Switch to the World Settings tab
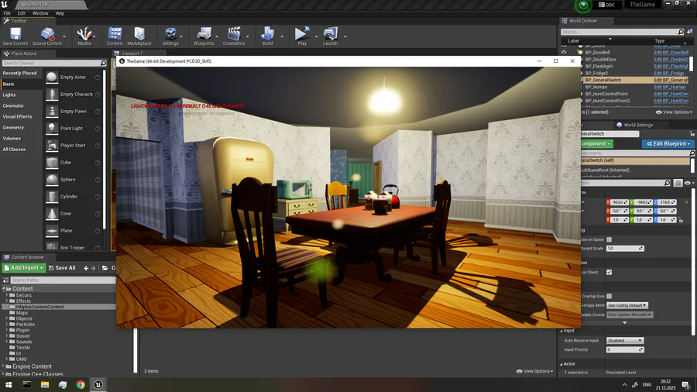This screenshot has height=392, width=697. pos(638,125)
